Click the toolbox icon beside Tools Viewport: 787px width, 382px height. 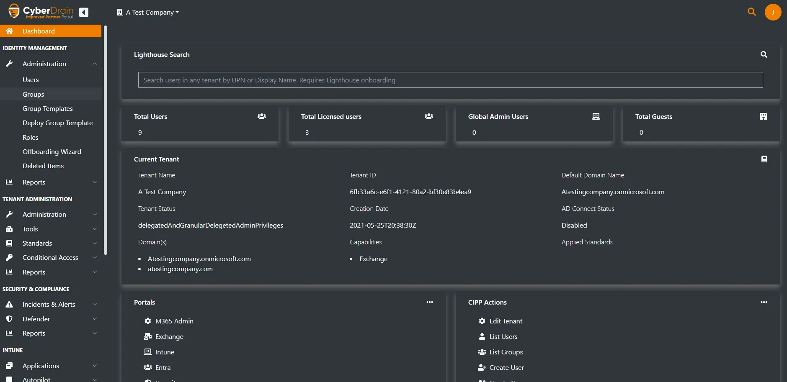point(9,229)
